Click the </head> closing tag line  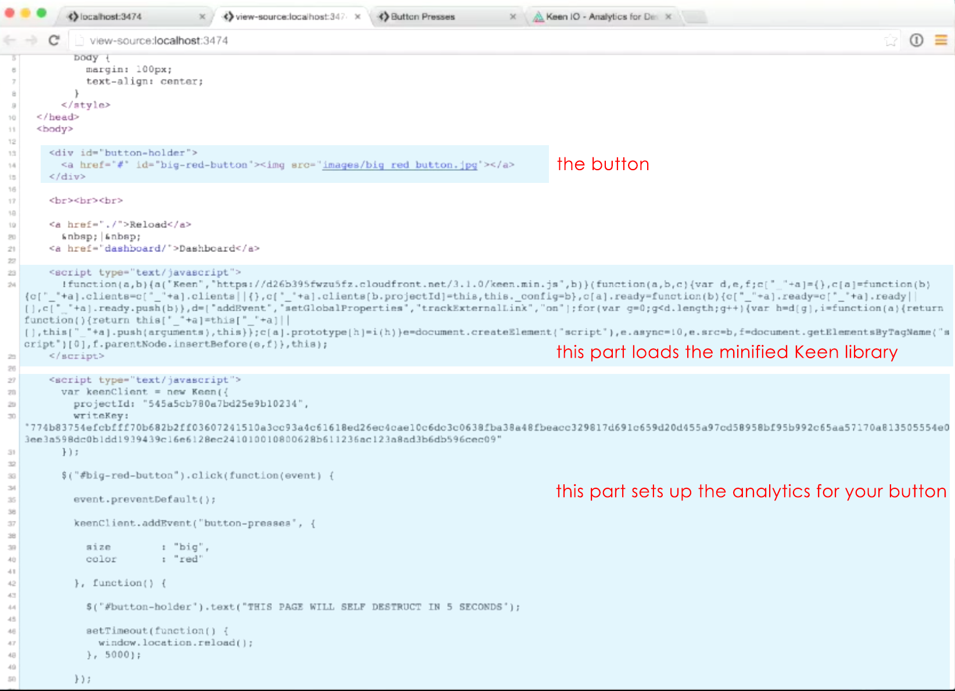tap(58, 117)
